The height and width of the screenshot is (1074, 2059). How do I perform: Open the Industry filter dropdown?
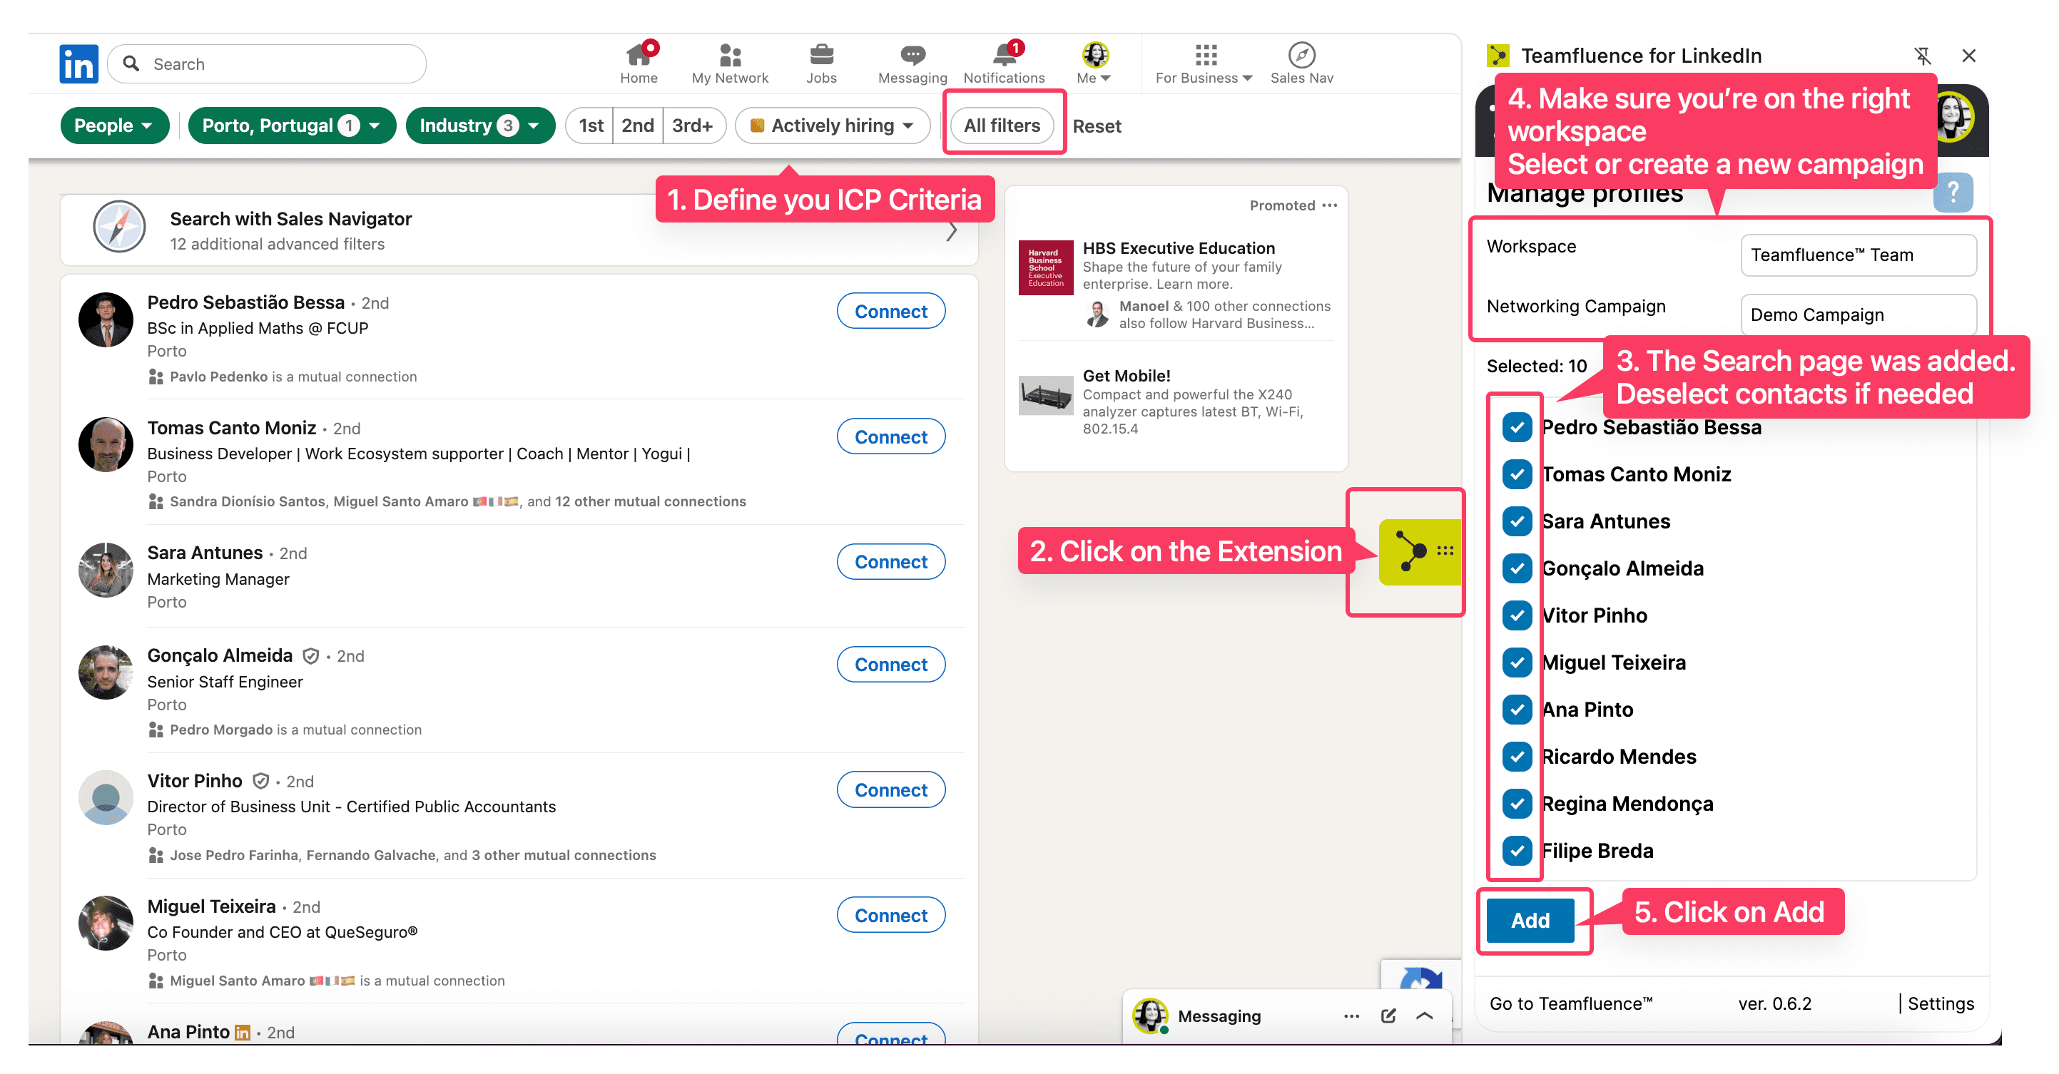(479, 126)
